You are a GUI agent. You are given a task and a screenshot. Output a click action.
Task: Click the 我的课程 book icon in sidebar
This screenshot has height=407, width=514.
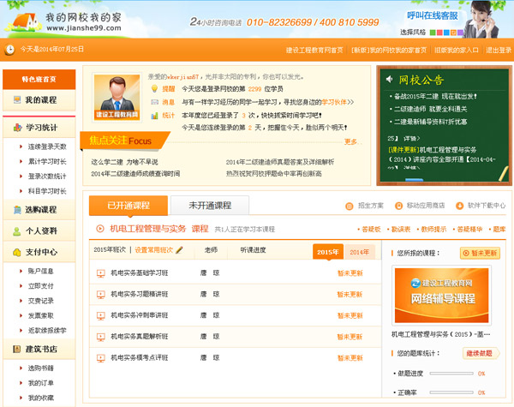17,100
